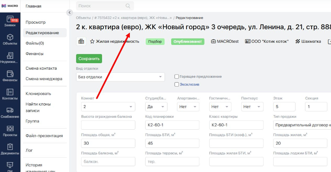Go to Финансы wallet icon
The height and width of the screenshot is (172, 331).
pyautogui.click(x=10, y=74)
